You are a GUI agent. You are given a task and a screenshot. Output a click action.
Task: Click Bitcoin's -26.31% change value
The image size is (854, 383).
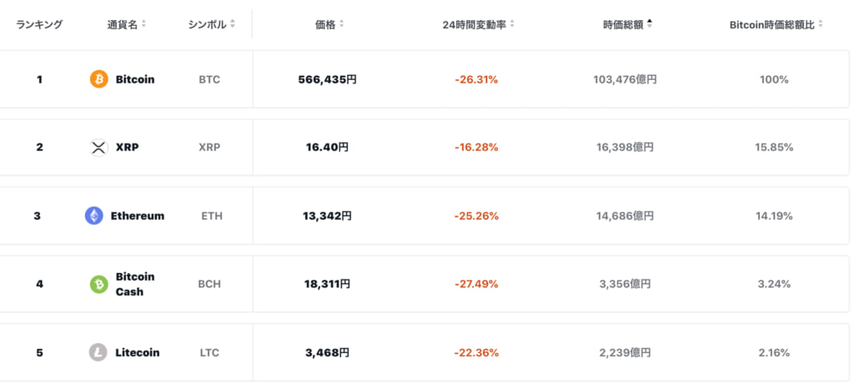[476, 79]
